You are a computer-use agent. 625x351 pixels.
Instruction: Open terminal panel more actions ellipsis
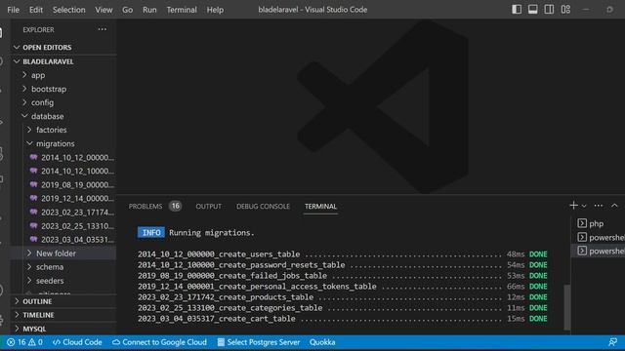(599, 206)
